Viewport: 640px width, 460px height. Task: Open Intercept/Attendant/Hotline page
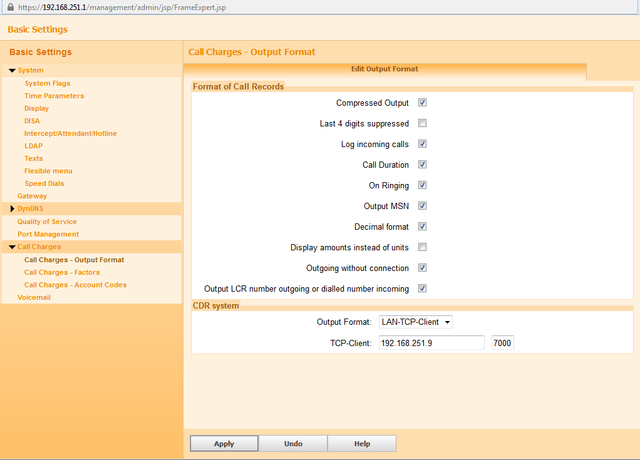tap(70, 133)
